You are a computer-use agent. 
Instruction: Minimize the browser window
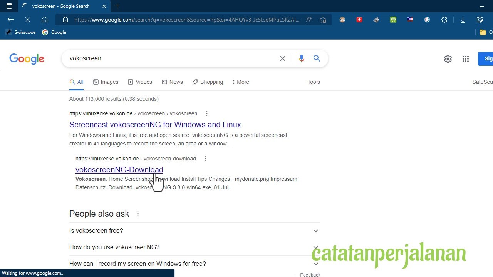coord(482,6)
